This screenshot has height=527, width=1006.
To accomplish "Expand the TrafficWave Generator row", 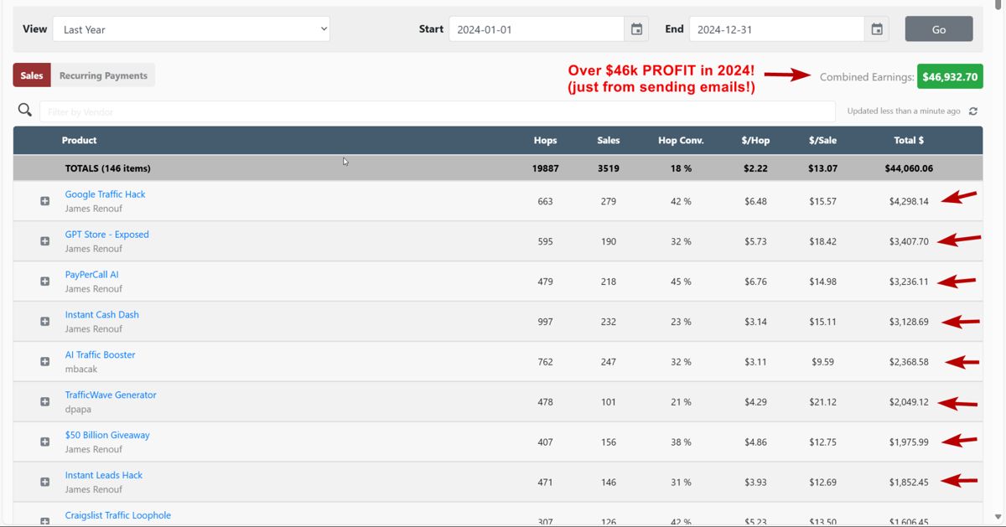I will (45, 402).
